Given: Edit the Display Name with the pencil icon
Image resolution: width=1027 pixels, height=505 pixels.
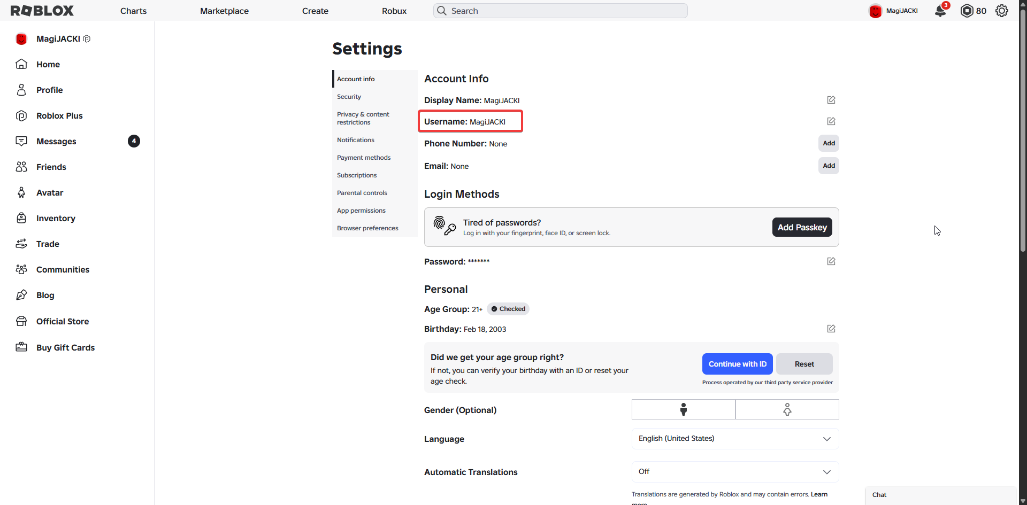Looking at the screenshot, I should [831, 100].
